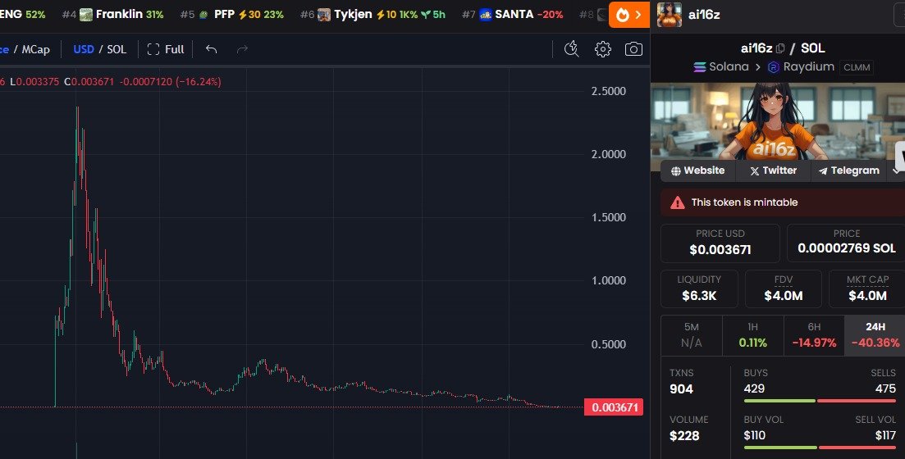
Task: Click the 1.0000 price axis label
Action: click(608, 280)
